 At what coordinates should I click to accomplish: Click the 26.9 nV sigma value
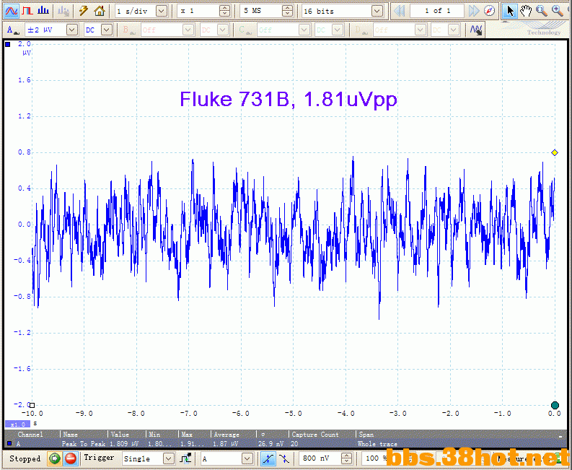pyautogui.click(x=270, y=444)
